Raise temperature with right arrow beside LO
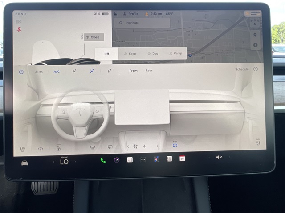This screenshot has width=285, height=213. (x=75, y=161)
